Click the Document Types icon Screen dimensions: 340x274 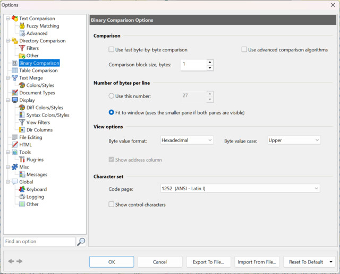click(x=15, y=93)
